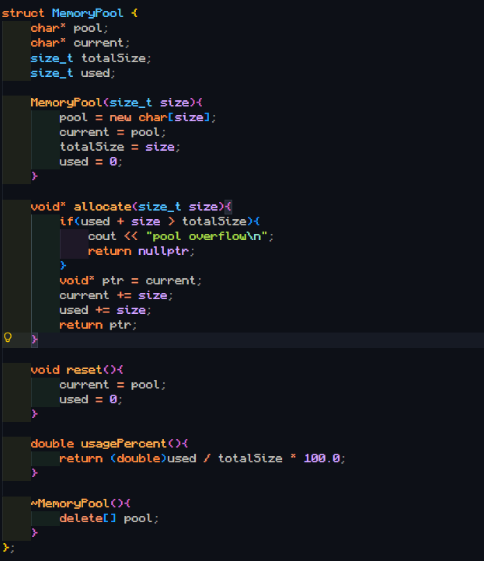484x561 pixels.
Task: Click the "return ptr;" statement
Action: tap(98, 325)
